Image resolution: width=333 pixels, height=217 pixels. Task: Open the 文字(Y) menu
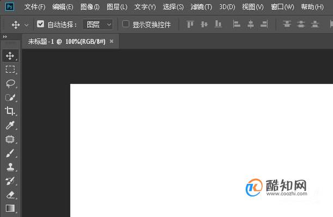(145, 7)
